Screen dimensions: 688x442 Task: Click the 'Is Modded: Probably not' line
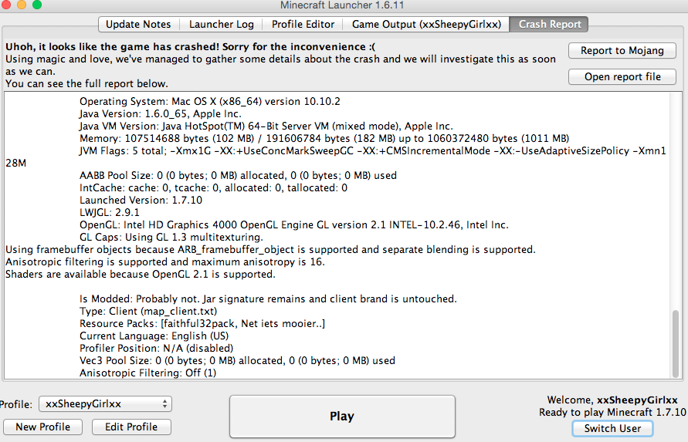pyautogui.click(x=268, y=299)
